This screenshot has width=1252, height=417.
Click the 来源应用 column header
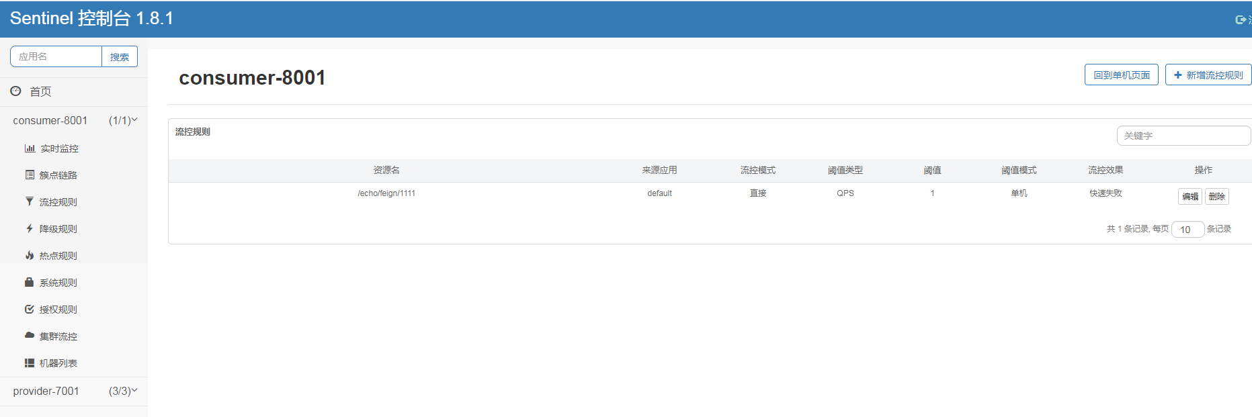[659, 171]
